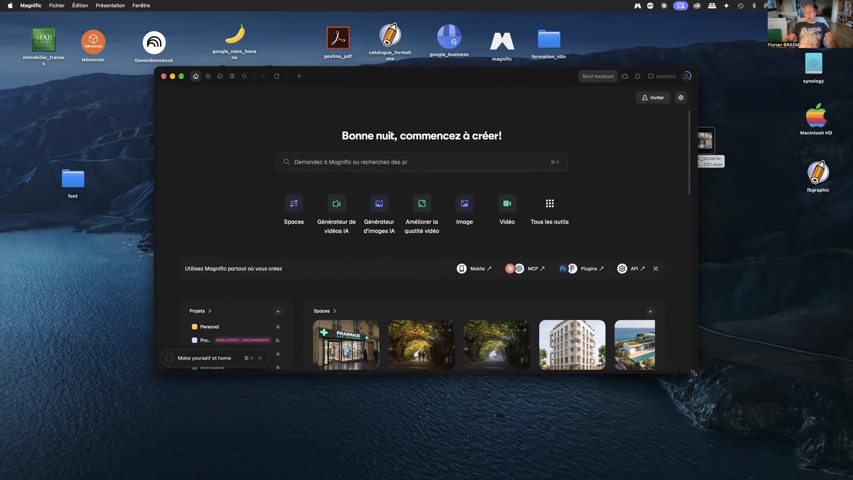
Task: Open the white apartment building space thumbnail
Action: tap(572, 345)
